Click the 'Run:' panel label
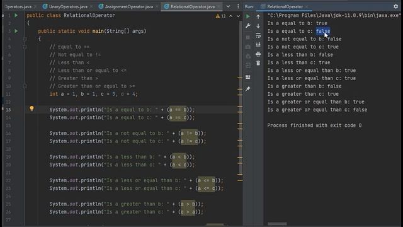 249,7
